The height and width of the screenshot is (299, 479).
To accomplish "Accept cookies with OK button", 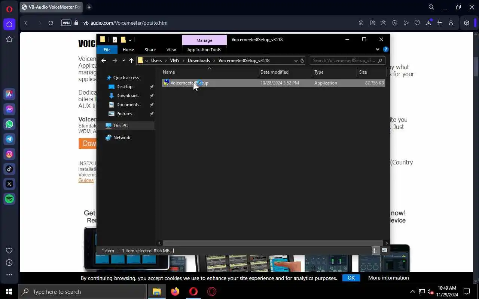I will point(351,278).
